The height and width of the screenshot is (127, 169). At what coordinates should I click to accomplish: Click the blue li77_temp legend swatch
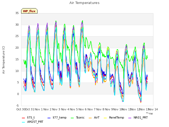click(49, 118)
